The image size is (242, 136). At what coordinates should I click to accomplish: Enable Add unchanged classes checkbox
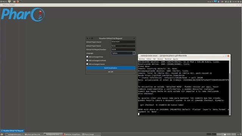(x=87, y=64)
